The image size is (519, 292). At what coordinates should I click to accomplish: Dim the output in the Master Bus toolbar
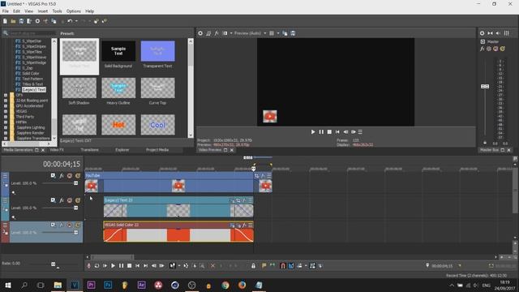pos(498,33)
